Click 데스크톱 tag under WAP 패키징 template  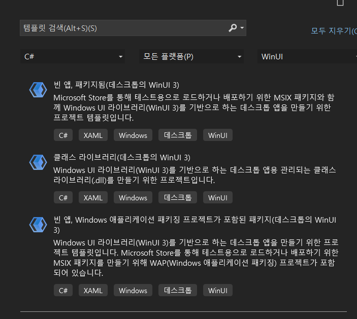click(x=178, y=291)
